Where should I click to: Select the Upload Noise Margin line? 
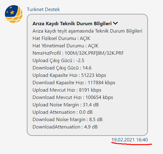tap(66, 105)
